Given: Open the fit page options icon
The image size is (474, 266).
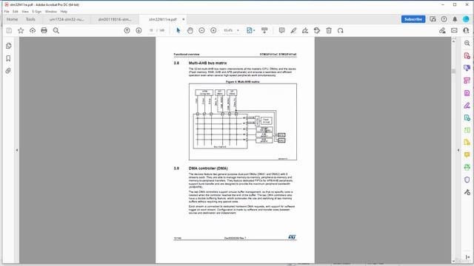Looking at the screenshot, I should (x=250, y=30).
